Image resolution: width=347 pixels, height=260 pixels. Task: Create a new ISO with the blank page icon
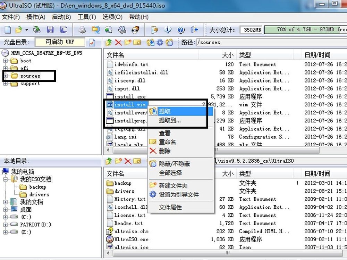[8, 29]
